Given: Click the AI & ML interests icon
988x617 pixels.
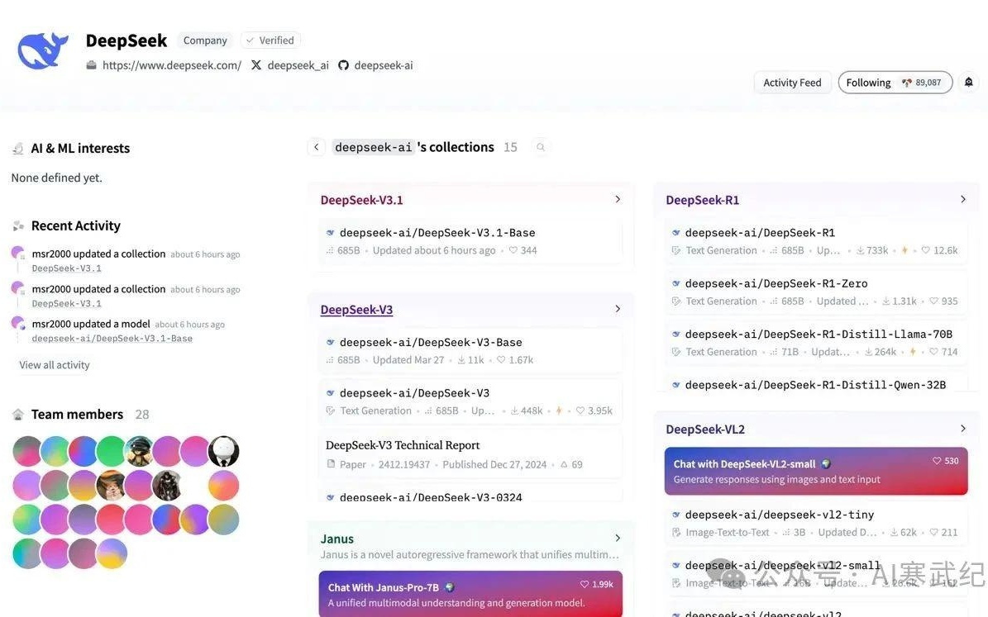Looking at the screenshot, I should [18, 149].
